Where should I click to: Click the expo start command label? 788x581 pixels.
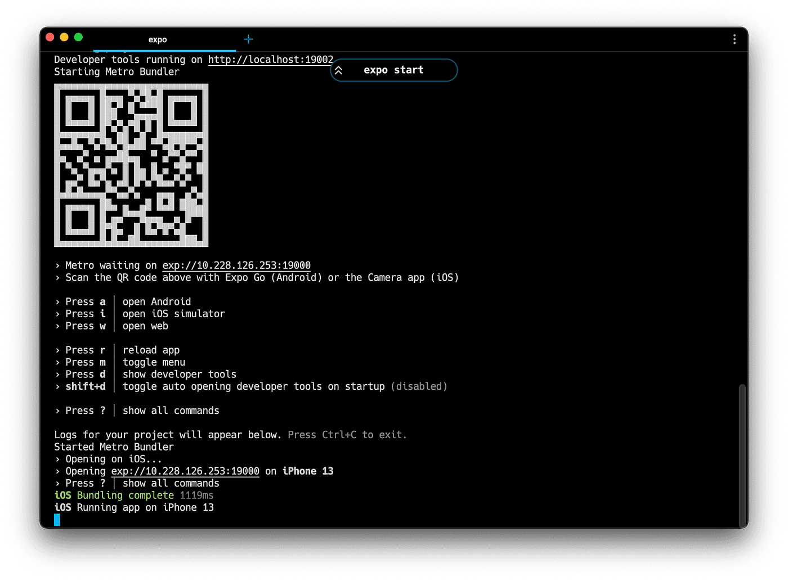(393, 70)
